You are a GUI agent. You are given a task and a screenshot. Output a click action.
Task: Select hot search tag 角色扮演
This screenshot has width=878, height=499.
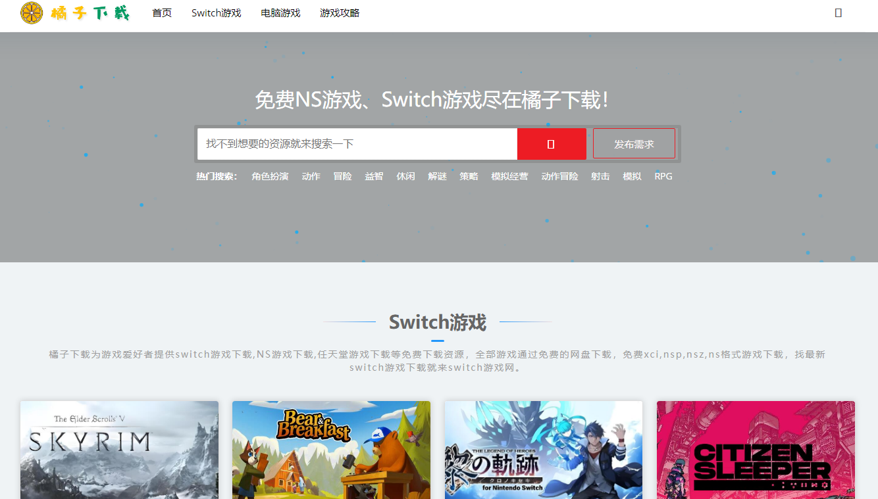270,176
